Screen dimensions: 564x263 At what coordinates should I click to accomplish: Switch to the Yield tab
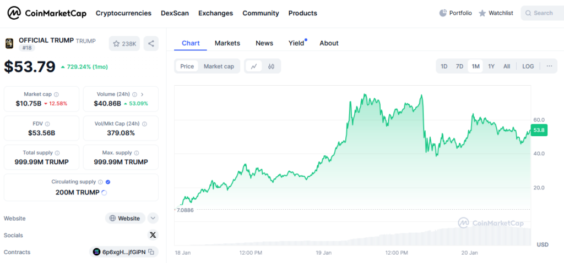tap(296, 43)
